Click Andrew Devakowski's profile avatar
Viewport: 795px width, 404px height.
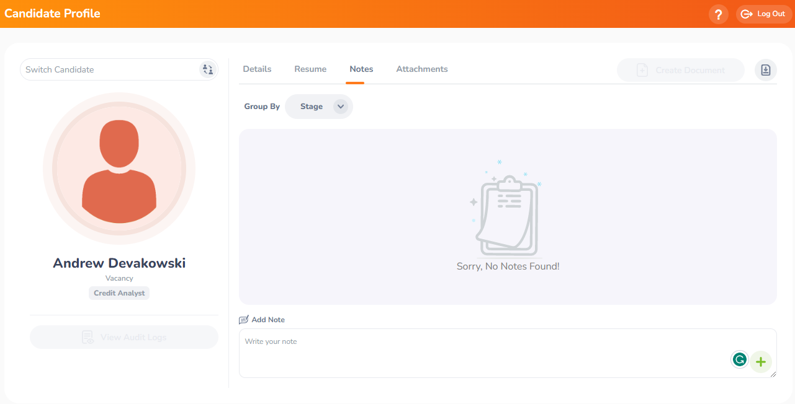click(x=119, y=168)
